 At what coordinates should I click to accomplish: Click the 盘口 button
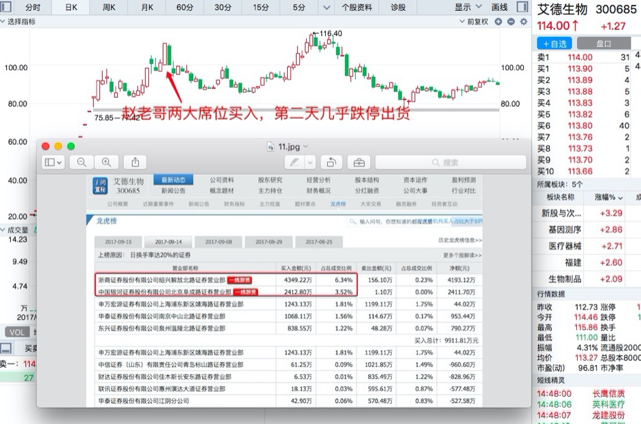(604, 43)
